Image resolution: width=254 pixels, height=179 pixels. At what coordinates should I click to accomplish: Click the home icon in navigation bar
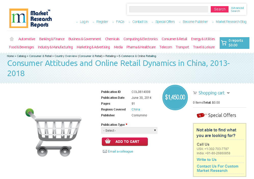pyautogui.click(x=12, y=39)
